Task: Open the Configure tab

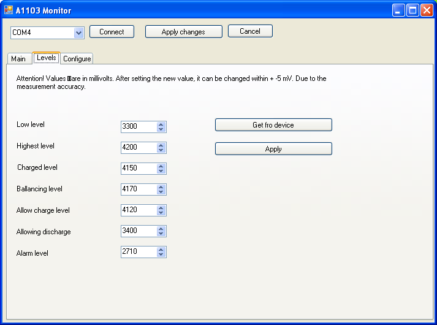Action: click(77, 59)
